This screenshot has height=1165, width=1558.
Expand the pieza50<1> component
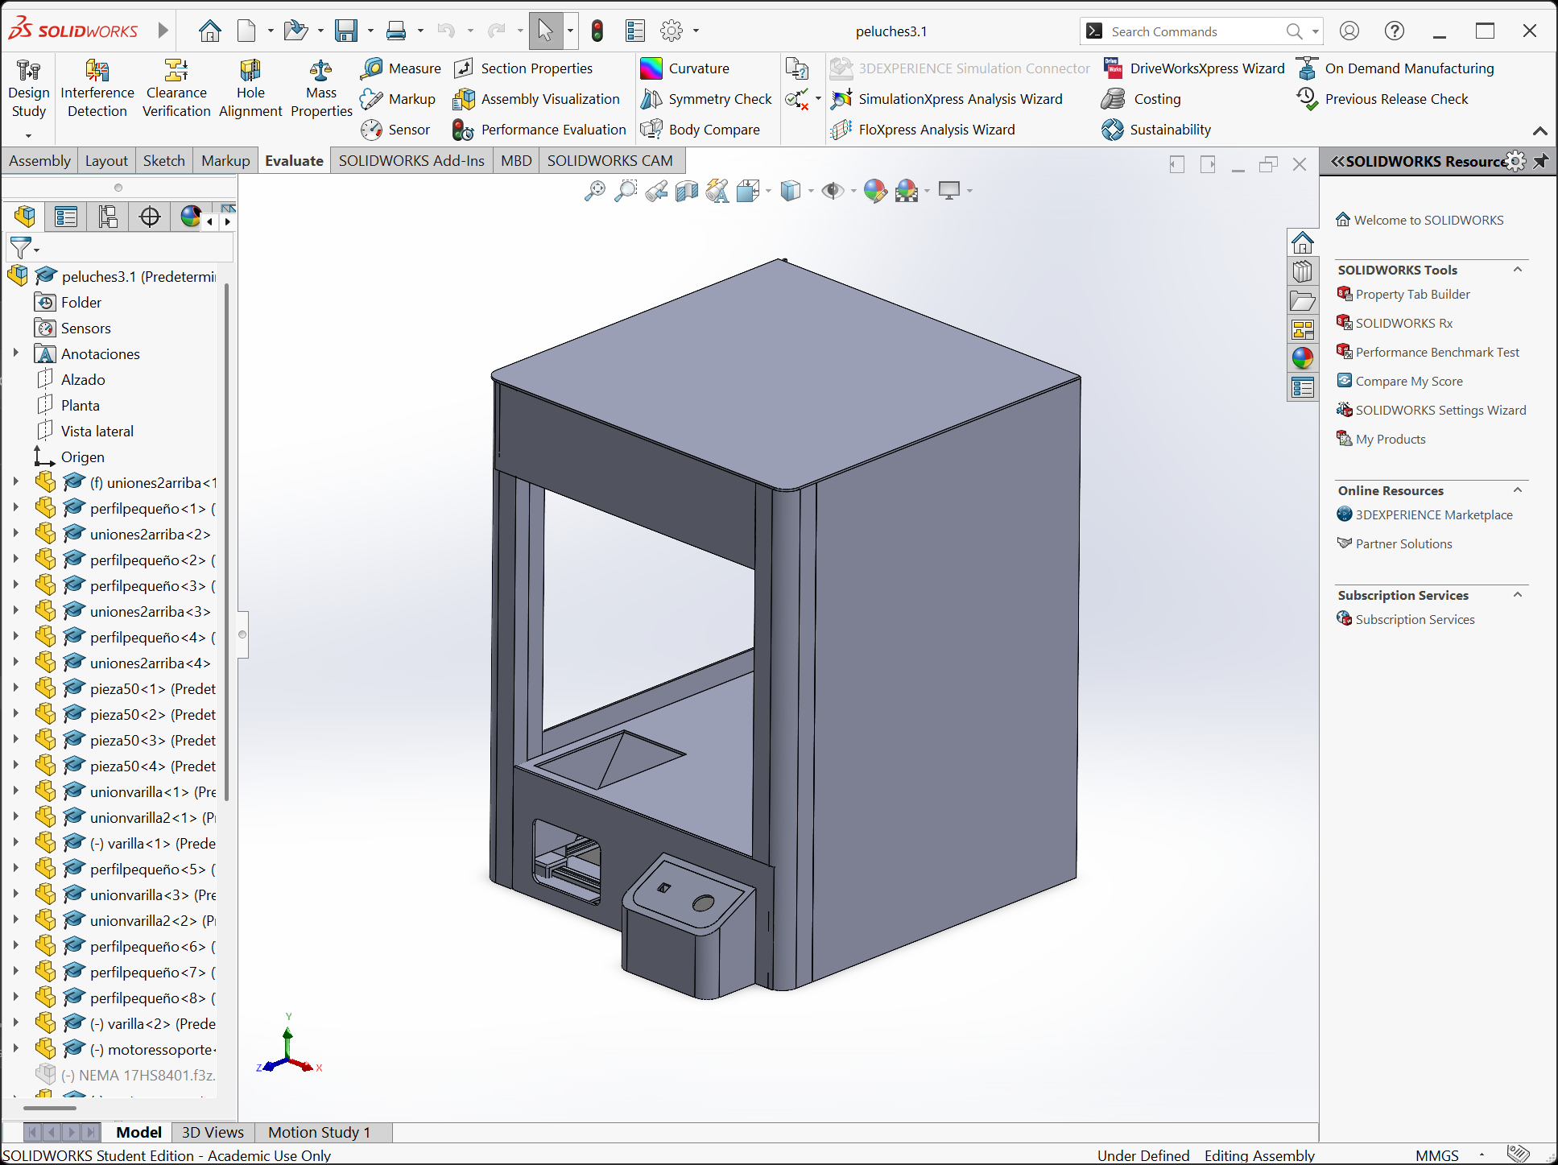click(15, 688)
